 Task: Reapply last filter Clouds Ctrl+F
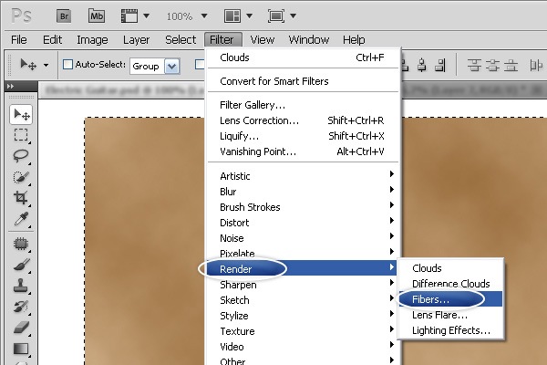(304, 57)
